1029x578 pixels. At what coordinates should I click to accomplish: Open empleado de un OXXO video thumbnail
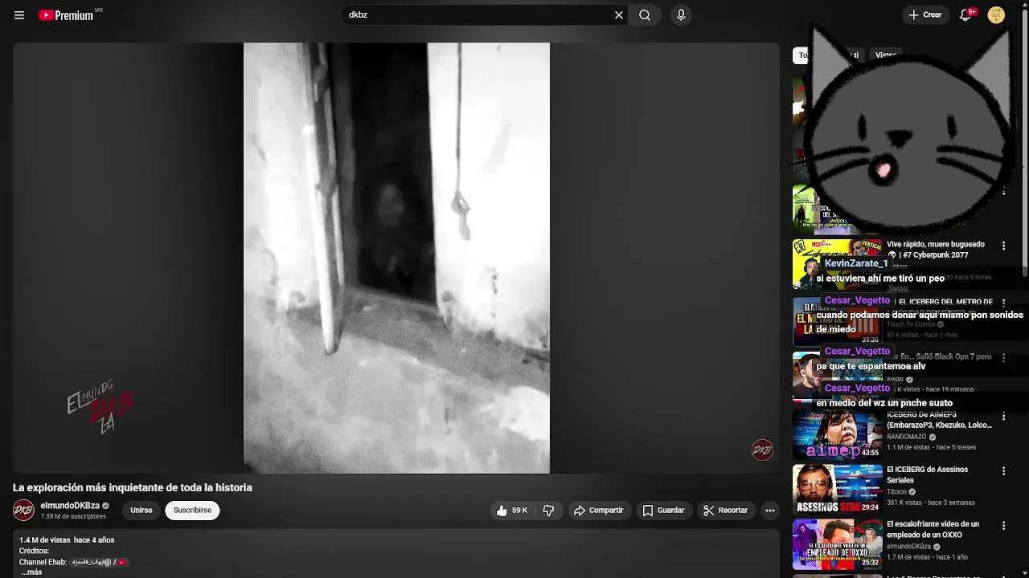[837, 544]
